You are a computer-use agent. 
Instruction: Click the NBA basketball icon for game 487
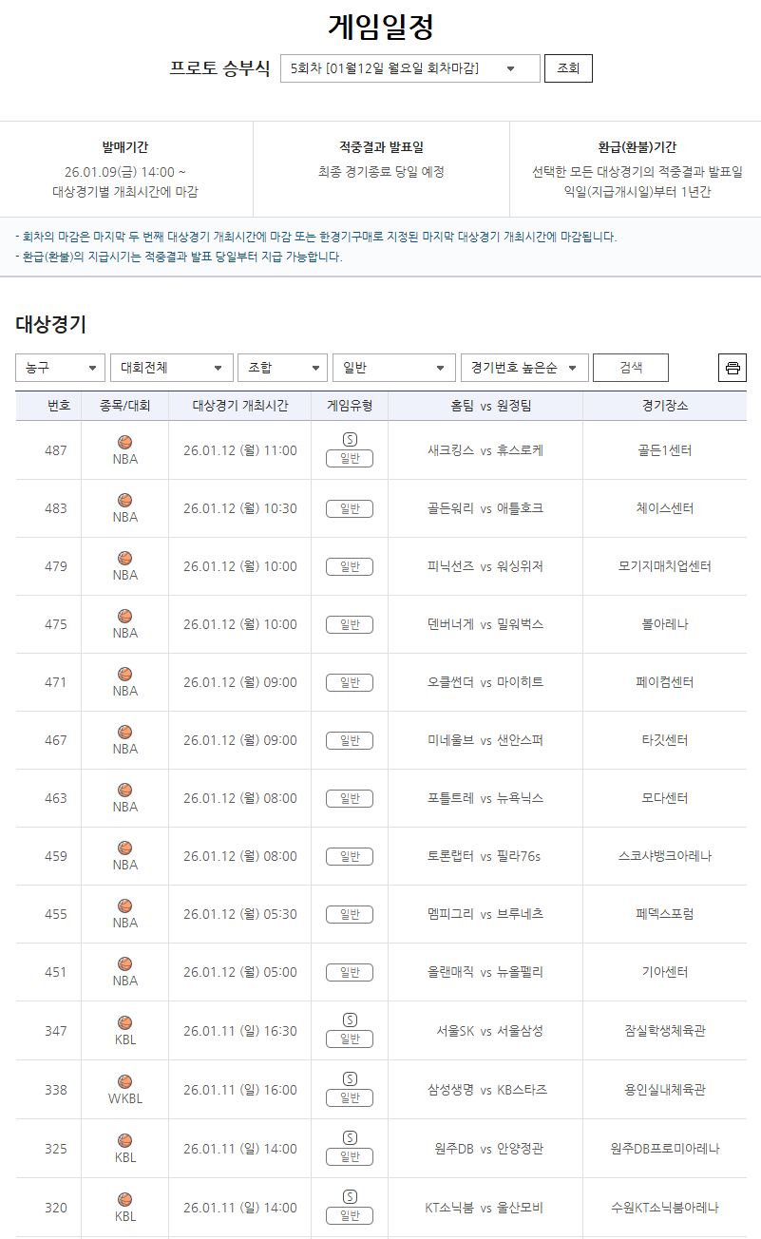coord(124,444)
